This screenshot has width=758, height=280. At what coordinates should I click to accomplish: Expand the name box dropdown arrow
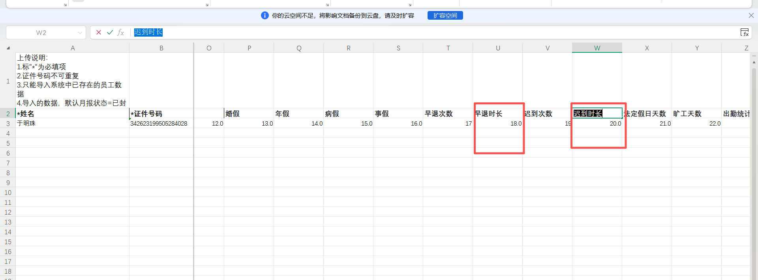[80, 33]
